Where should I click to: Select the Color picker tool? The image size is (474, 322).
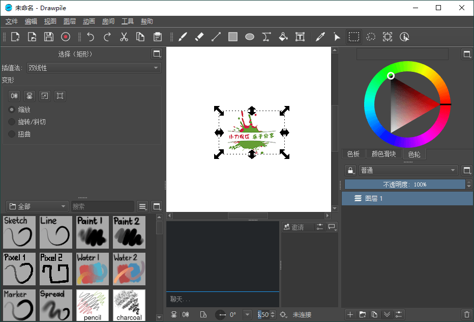pos(320,37)
